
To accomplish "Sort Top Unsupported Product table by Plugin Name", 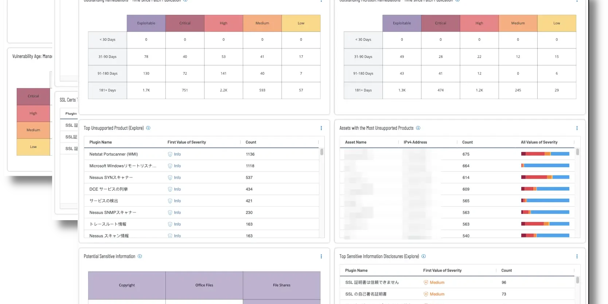I will [x=101, y=142].
